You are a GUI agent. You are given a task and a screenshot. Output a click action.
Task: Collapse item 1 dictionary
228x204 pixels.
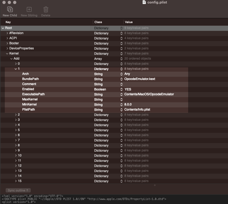pos(16,69)
